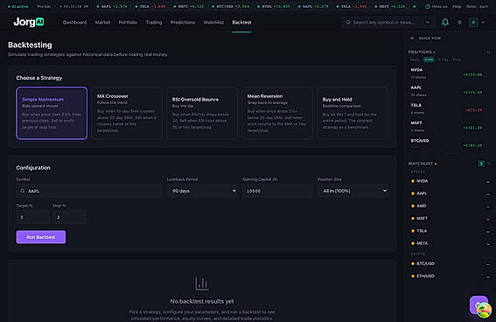This screenshot has height=322, width=496.
Task: Open the Help link
Action: [457, 6]
